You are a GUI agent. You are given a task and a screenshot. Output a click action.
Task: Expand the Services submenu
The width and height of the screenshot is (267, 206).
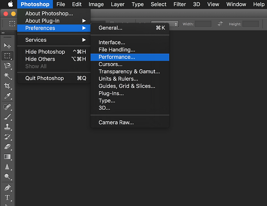pyautogui.click(x=54, y=40)
